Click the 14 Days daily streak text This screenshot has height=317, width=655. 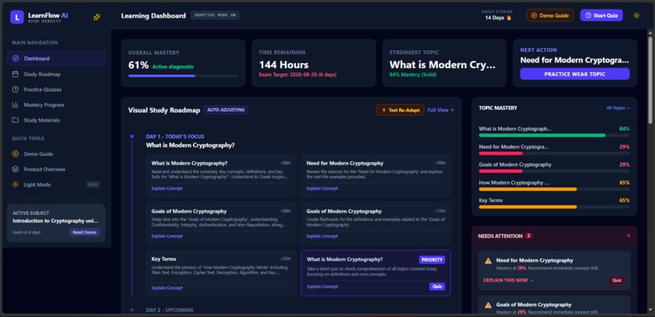pyautogui.click(x=495, y=18)
